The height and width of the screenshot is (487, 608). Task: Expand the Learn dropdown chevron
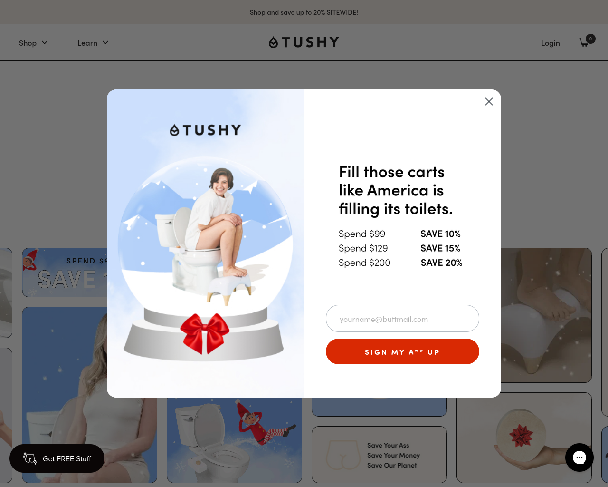coord(105,42)
